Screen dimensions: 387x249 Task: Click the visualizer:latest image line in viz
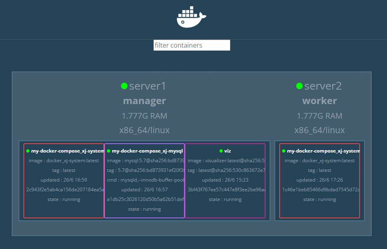[225, 161]
